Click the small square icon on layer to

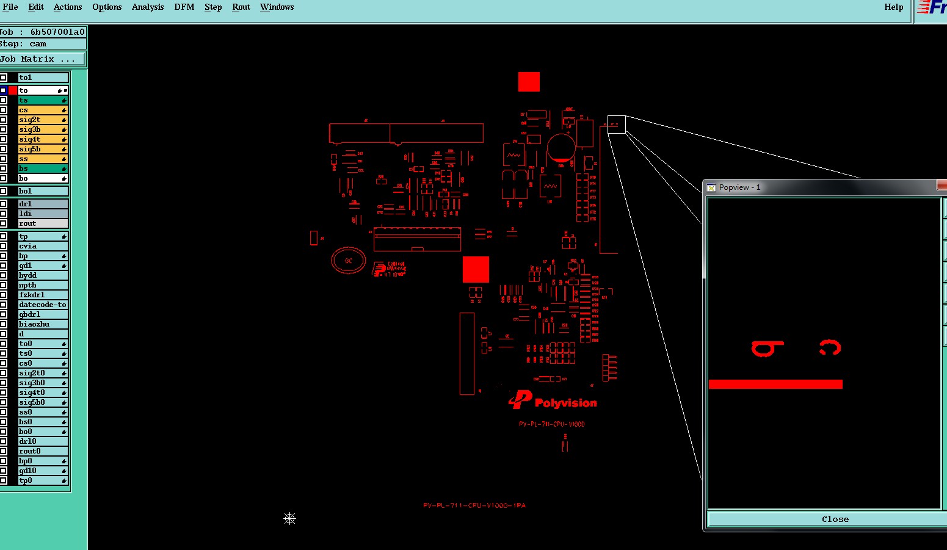tap(66, 90)
